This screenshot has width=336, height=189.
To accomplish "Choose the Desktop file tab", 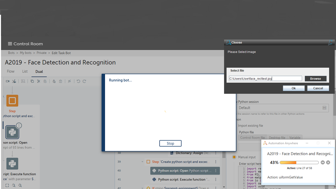I will coord(277,138).
